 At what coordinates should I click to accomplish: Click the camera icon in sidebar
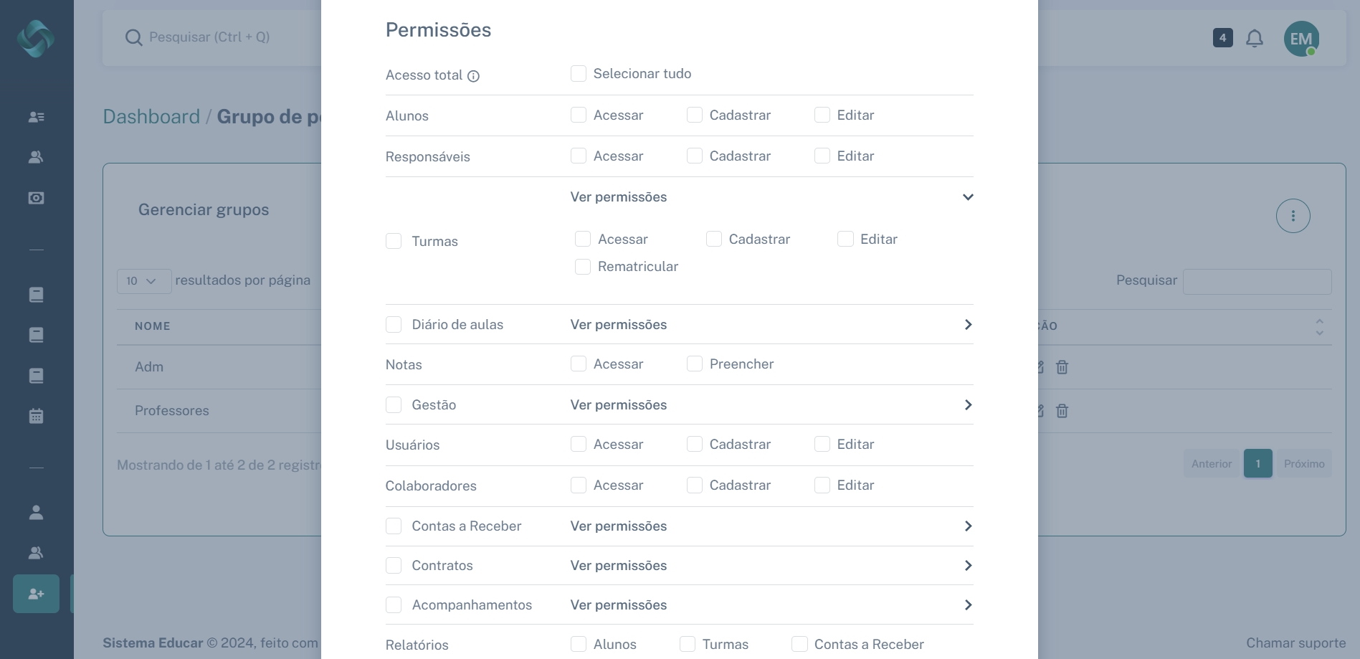(x=36, y=198)
